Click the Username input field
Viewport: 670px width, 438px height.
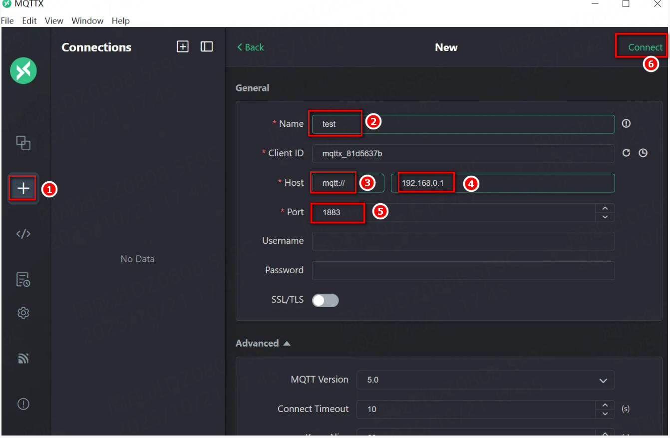(x=463, y=241)
